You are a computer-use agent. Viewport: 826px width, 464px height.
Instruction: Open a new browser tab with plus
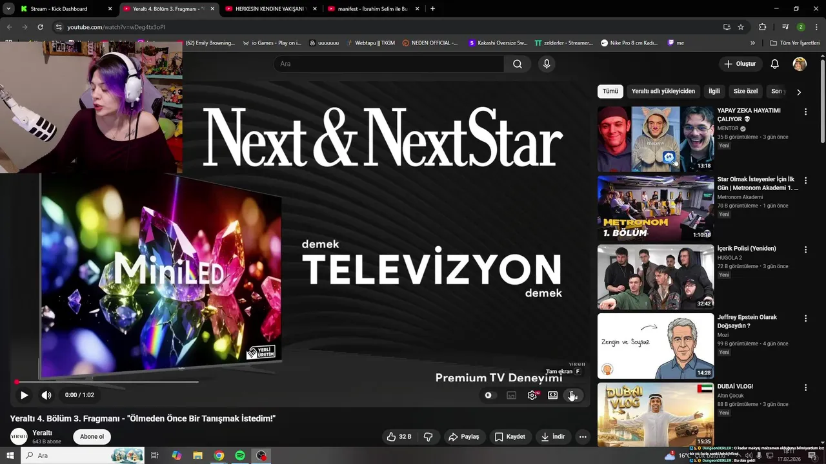tap(432, 9)
